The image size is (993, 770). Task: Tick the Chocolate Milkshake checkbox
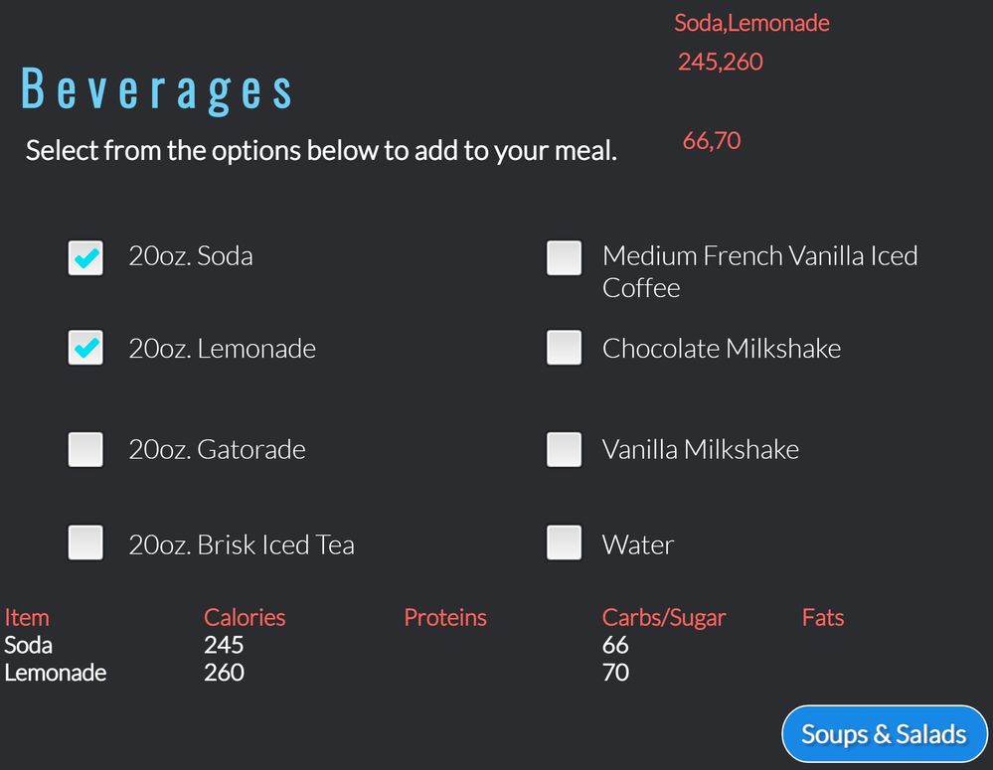pos(565,348)
